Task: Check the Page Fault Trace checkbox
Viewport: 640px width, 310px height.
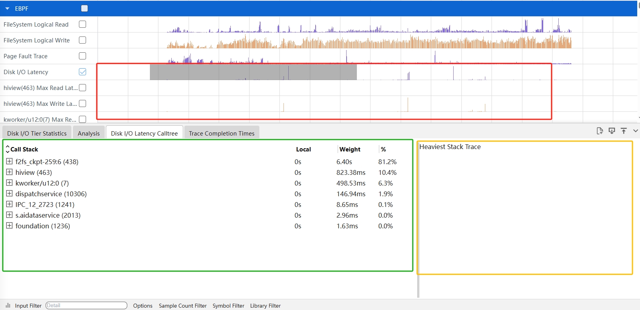Action: [x=82, y=56]
